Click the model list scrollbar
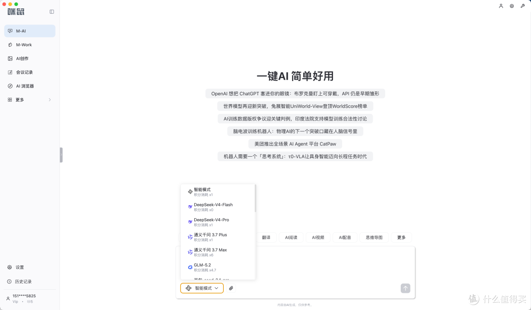Screen dimensions: 531x310 tap(255, 198)
